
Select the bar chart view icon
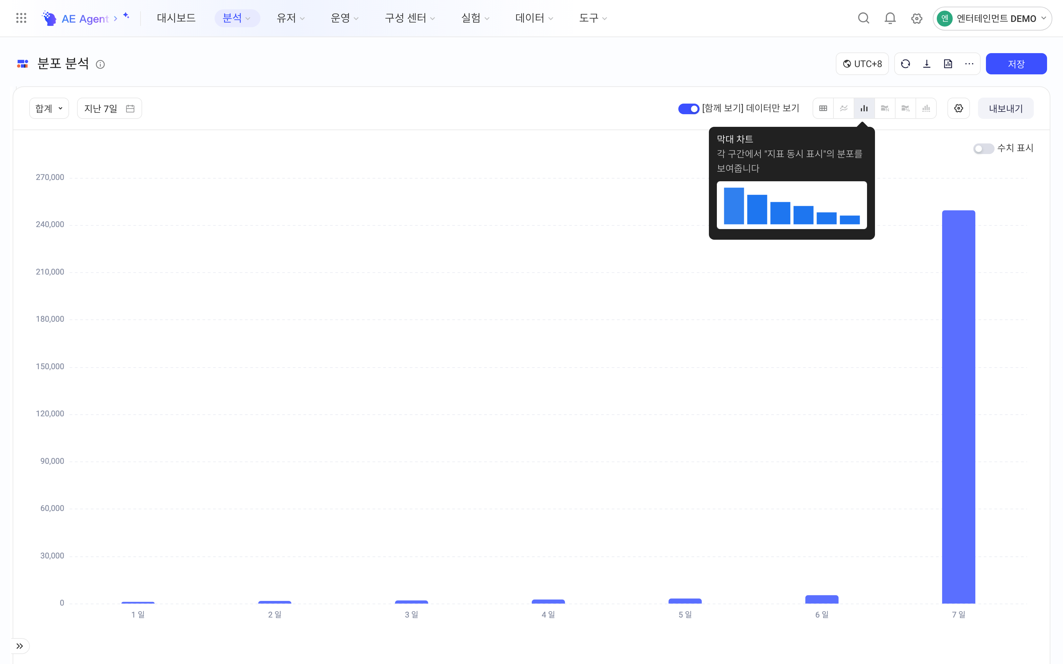click(864, 108)
